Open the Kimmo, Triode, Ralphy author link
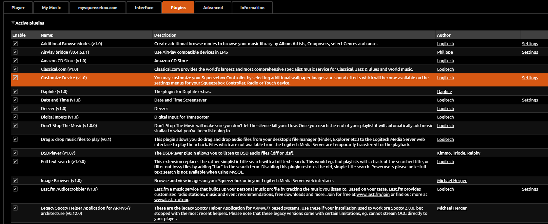 click(x=459, y=153)
